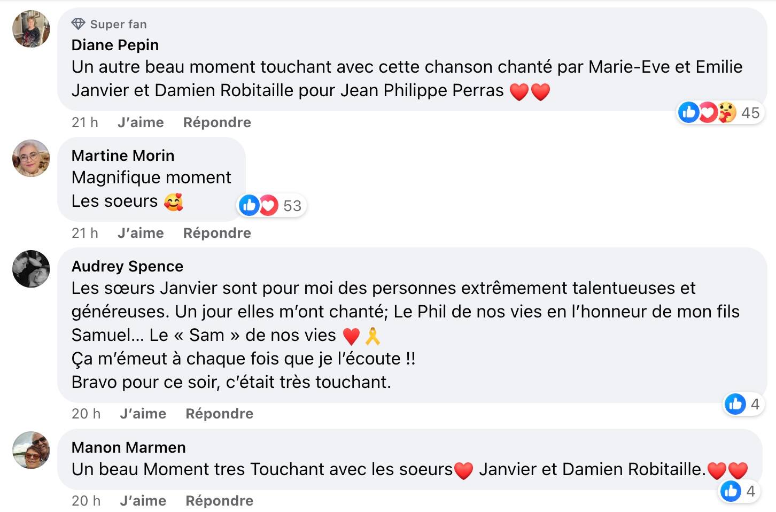This screenshot has height=512, width=776.
Task: Click like reaction icon on Manon Marmen's comment
Action: click(731, 491)
